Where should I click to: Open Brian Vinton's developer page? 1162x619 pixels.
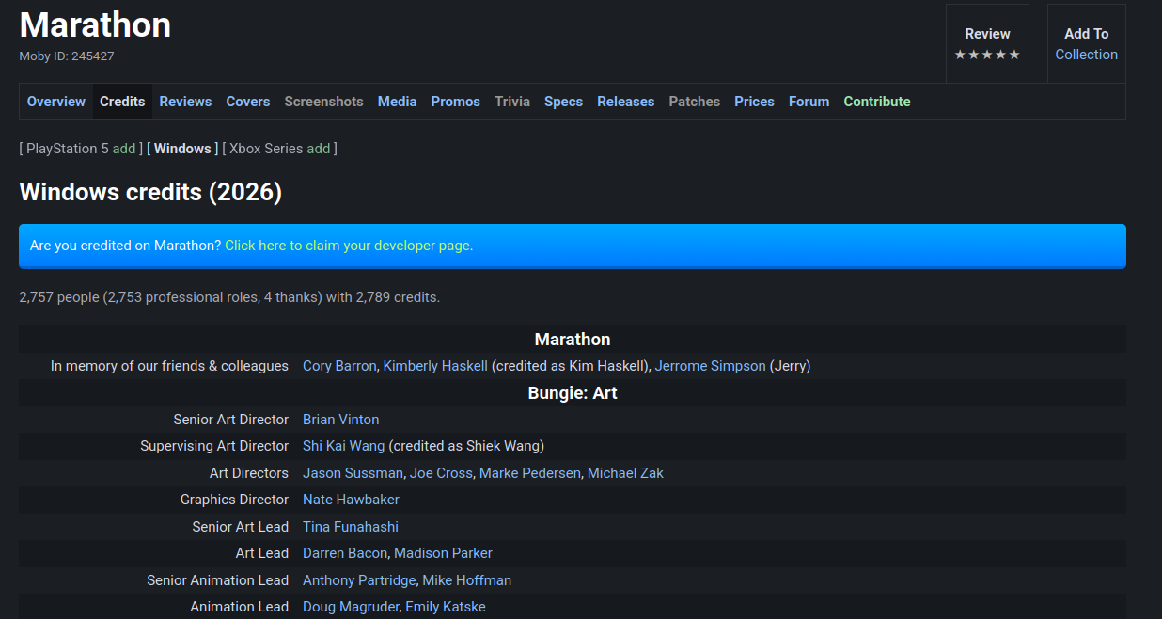(x=341, y=420)
